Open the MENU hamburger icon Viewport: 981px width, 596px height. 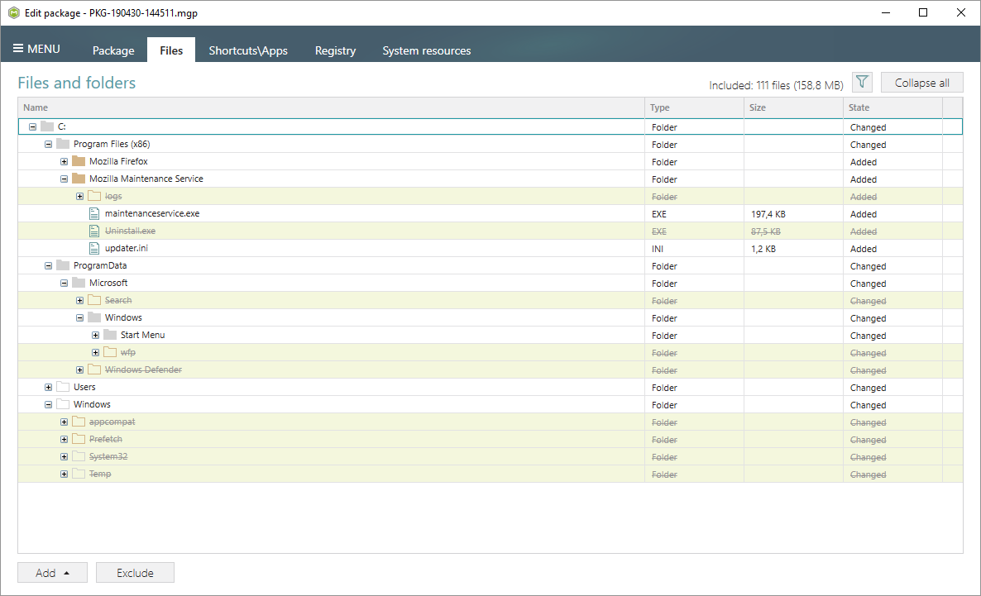(18, 48)
